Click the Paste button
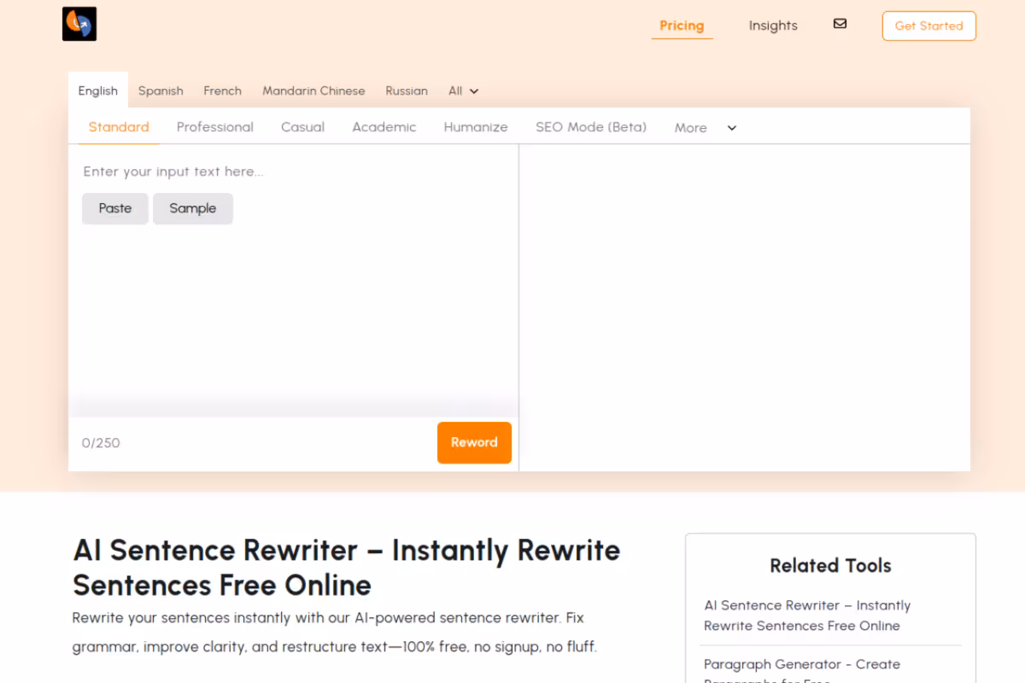Screen dimensions: 1025x683 click(x=115, y=208)
